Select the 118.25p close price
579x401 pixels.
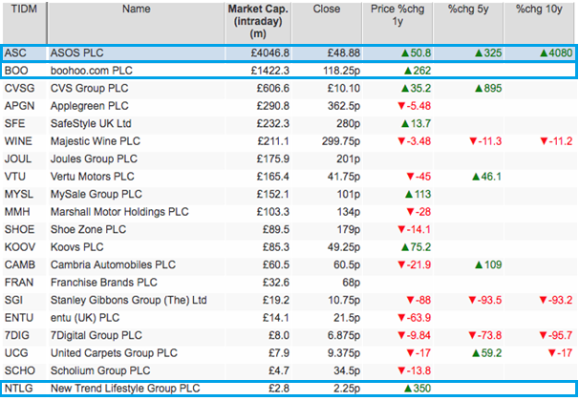click(341, 71)
